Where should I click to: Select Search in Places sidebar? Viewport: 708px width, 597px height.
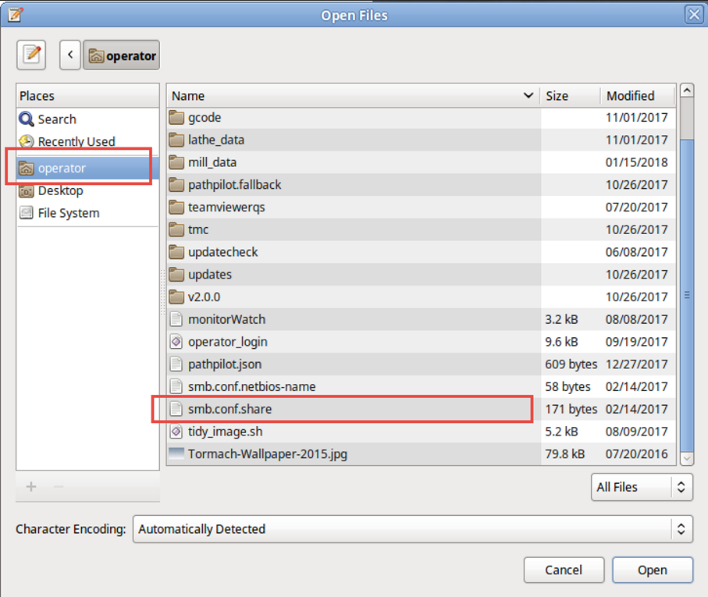[x=56, y=119]
